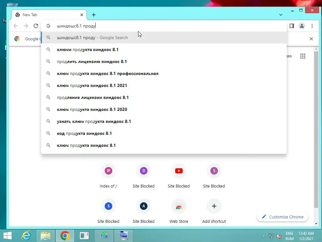The image size is (322, 242).
Task: Switch to Chrome taskbar icon
Action: click(65, 236)
